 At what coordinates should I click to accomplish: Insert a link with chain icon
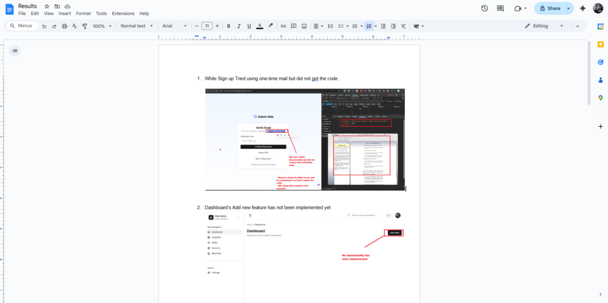(x=283, y=26)
